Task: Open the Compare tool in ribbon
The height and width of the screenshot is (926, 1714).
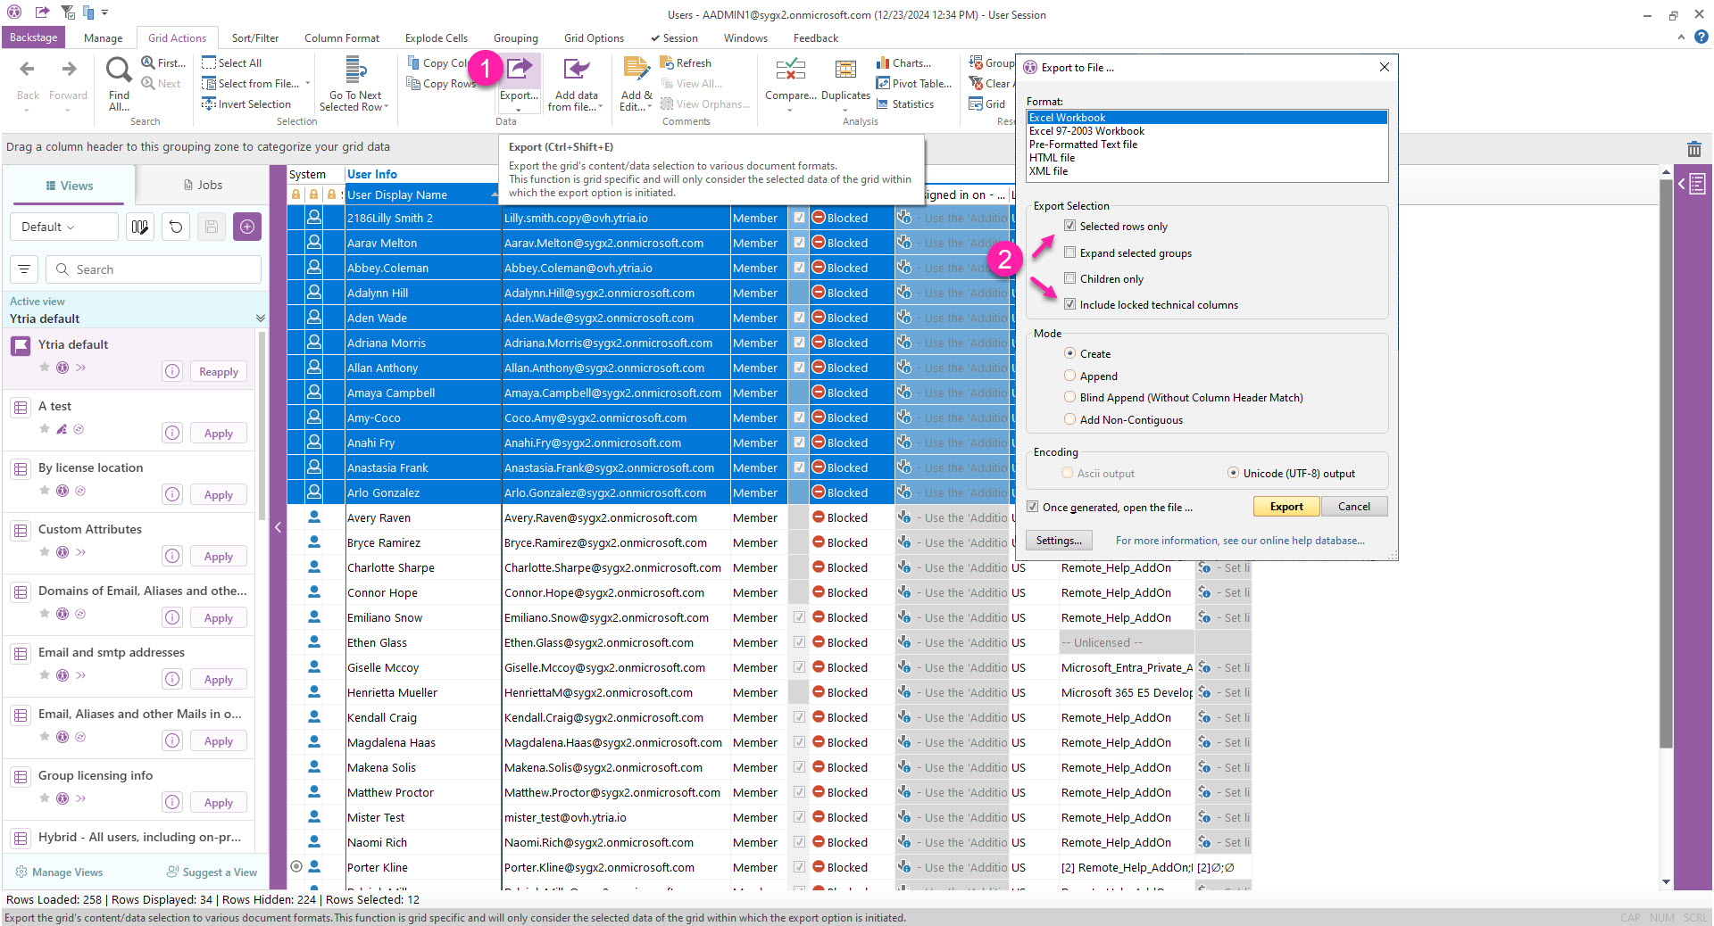Action: pos(790,71)
